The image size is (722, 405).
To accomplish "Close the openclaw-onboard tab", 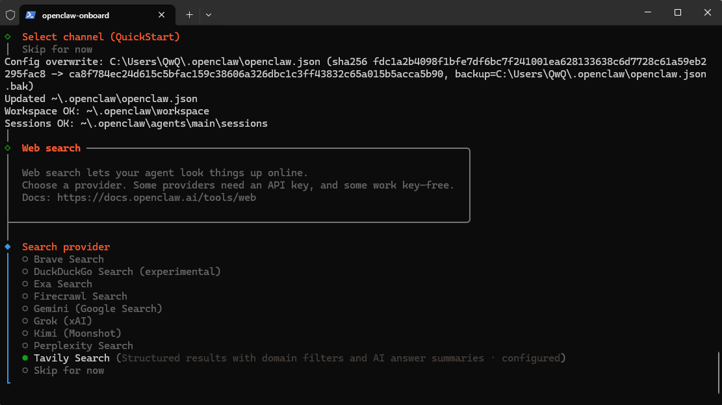I will pyautogui.click(x=161, y=14).
